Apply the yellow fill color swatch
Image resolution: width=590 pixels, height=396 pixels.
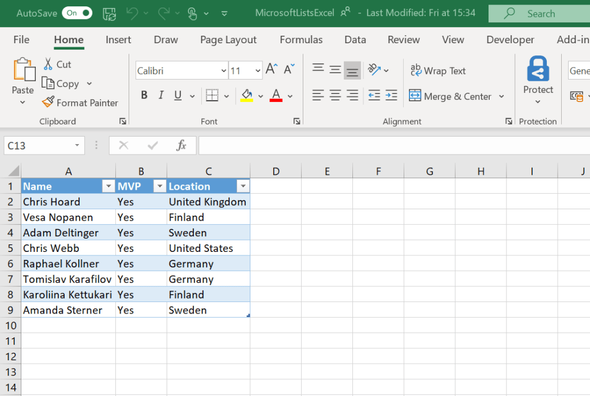click(247, 96)
